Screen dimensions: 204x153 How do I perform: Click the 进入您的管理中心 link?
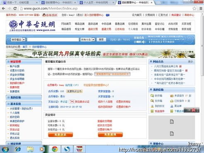[94, 15]
